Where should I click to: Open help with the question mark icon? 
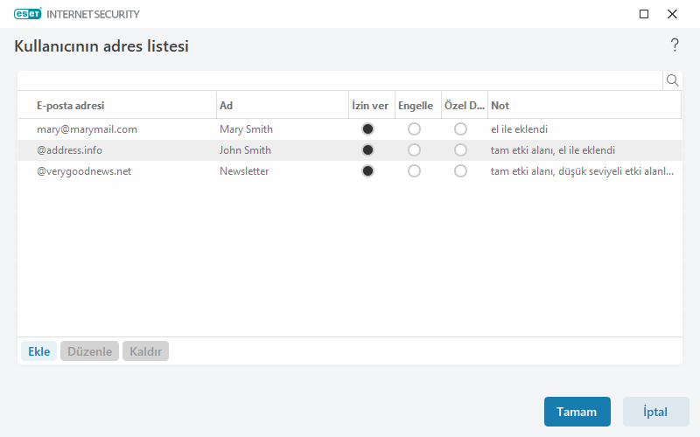click(x=675, y=45)
